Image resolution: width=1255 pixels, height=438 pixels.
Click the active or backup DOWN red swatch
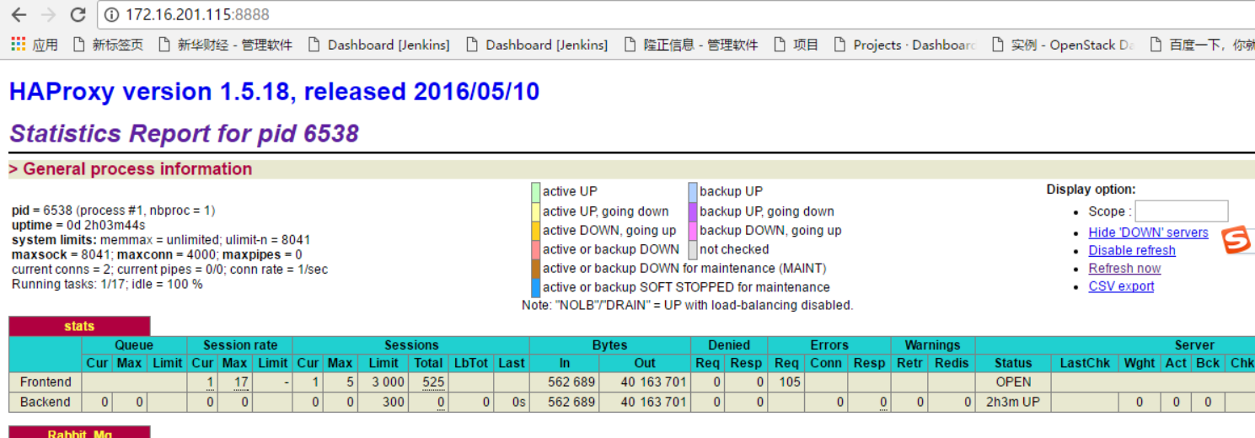(x=535, y=249)
